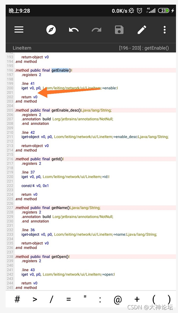Insert the colon symbol key

[x=100, y=299]
